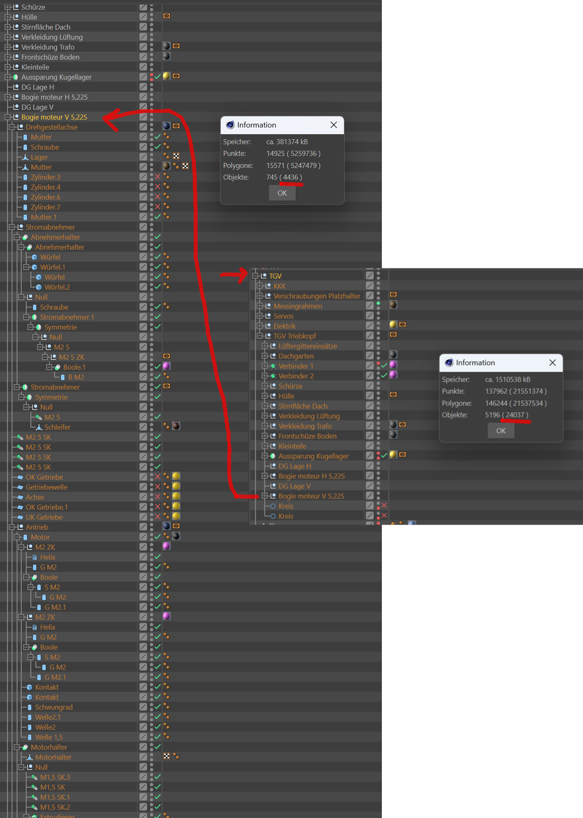Disable the Verbinder 1 generator checkmark
Image resolution: width=583 pixels, height=818 pixels.
(384, 365)
